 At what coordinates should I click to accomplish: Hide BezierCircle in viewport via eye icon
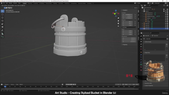[x=166, y=13]
